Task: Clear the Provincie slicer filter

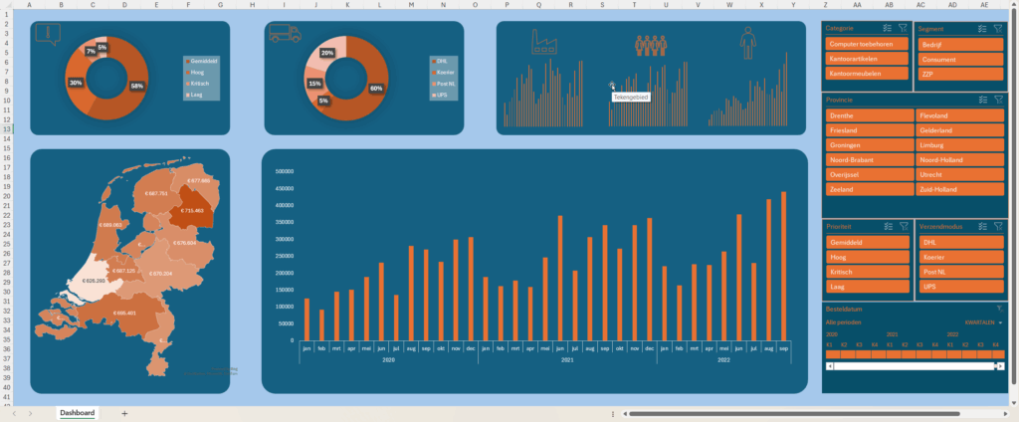Action: [x=998, y=100]
